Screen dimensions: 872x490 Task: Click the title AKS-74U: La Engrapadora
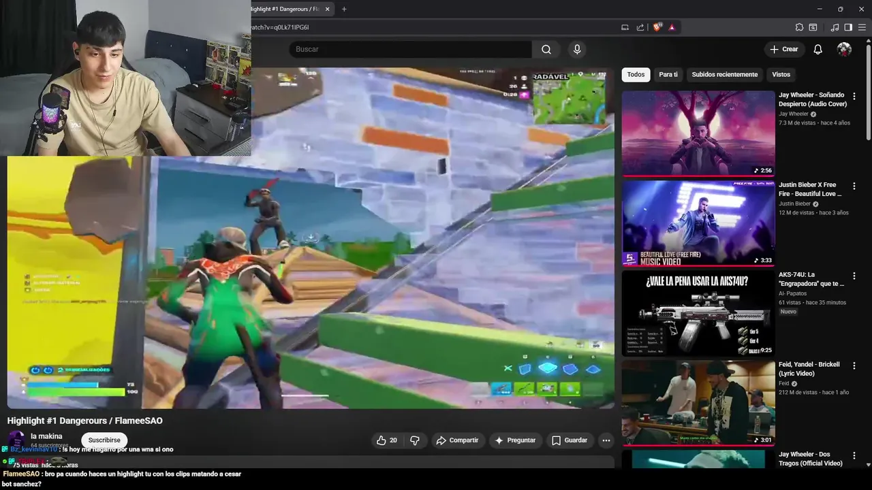click(811, 279)
